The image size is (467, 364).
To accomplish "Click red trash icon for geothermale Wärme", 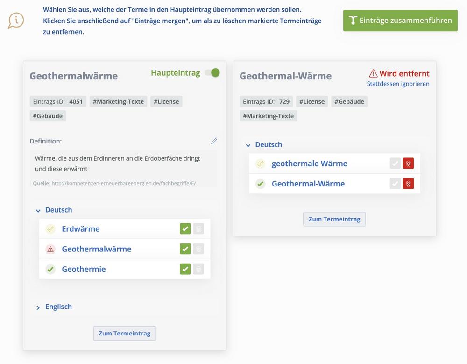I will [408, 164].
